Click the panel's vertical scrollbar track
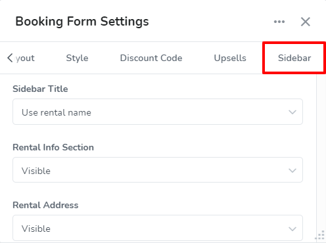326x243 pixels. coord(321,153)
